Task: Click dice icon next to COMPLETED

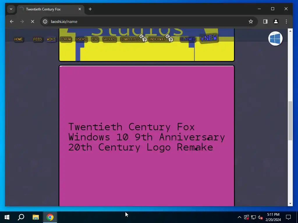Action: (x=143, y=38)
